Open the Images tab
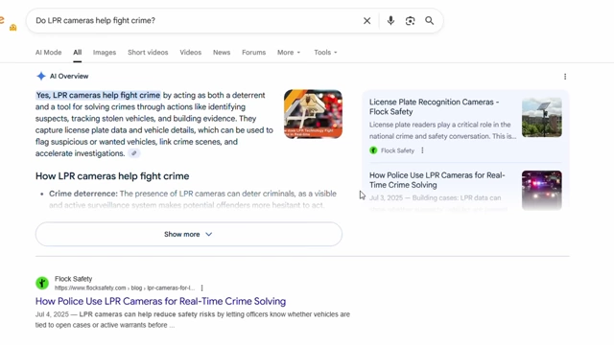The width and height of the screenshot is (614, 345). tap(105, 53)
